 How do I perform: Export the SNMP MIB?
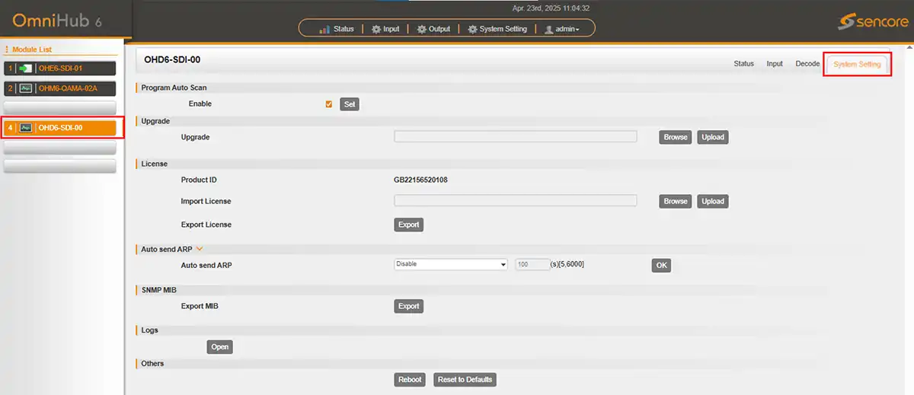tap(409, 307)
